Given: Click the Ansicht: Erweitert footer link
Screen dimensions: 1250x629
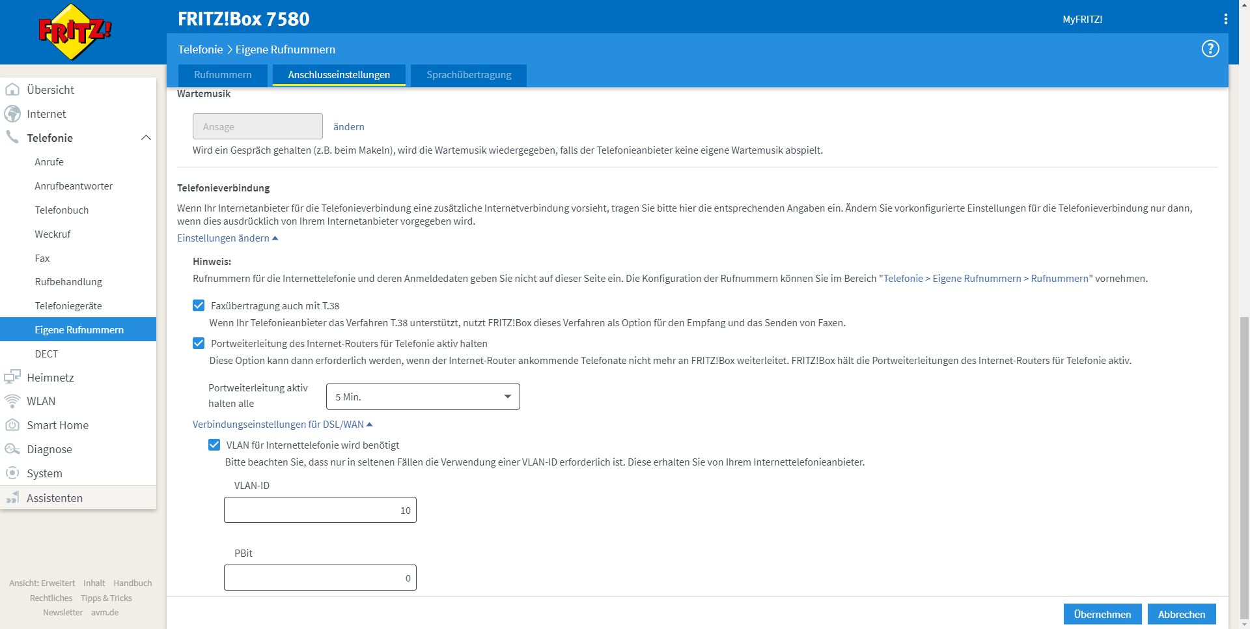Looking at the screenshot, I should point(42,583).
